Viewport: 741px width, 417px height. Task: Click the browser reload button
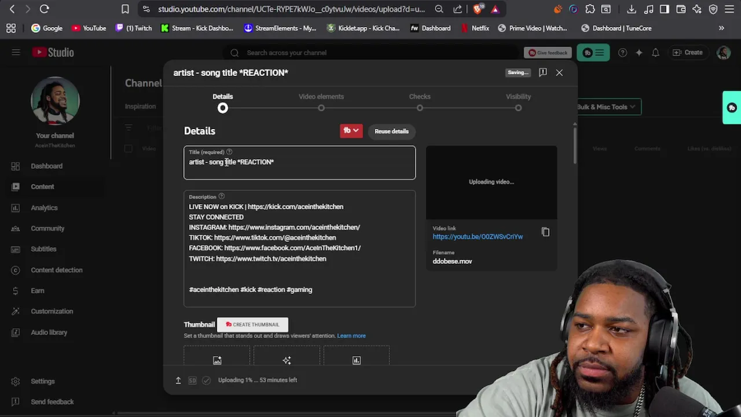44,9
